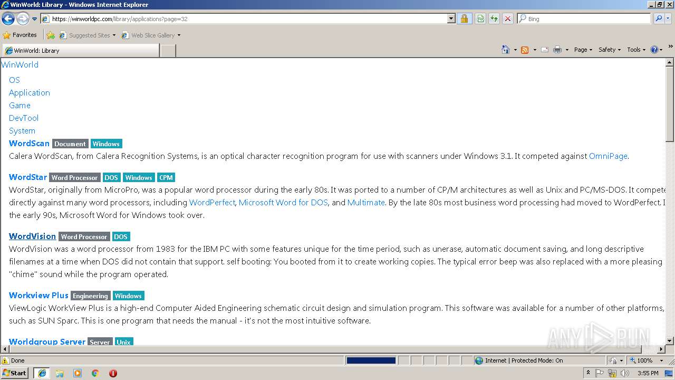Open Windows Explorer folder taskbar icon
The height and width of the screenshot is (380, 675).
(60, 373)
